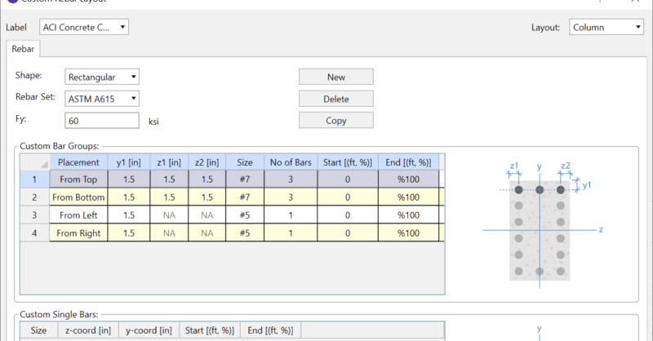Switch to the Rebar tab
Screen dimensions: 653x341
pos(24,49)
